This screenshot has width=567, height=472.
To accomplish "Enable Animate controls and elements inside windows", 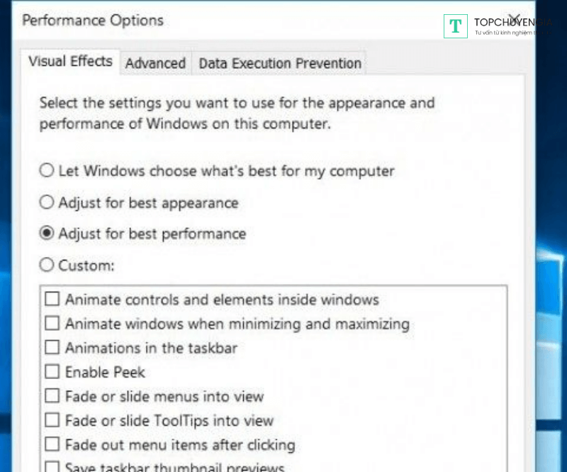I will 52,300.
